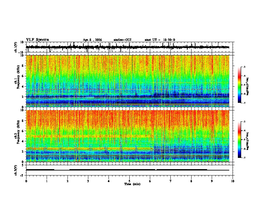Viewport: 262px width, 203px height.
Task: Click time axis tick label "9"
Action: (212, 181)
